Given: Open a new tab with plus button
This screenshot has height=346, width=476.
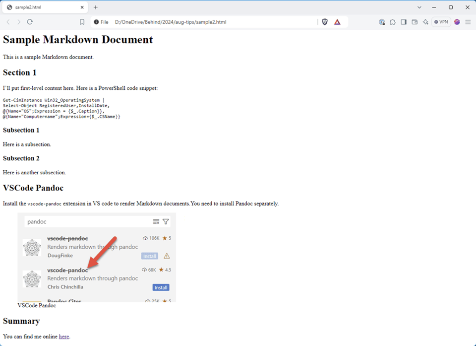Looking at the screenshot, I should pyautogui.click(x=96, y=7).
